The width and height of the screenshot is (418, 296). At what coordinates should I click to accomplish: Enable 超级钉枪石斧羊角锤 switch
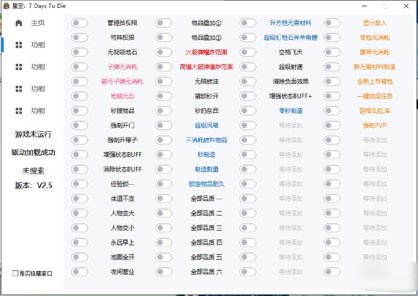click(248, 38)
